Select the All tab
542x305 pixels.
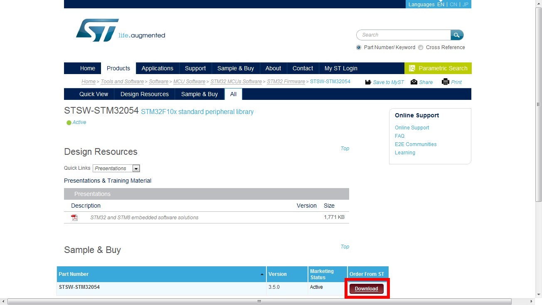(233, 94)
